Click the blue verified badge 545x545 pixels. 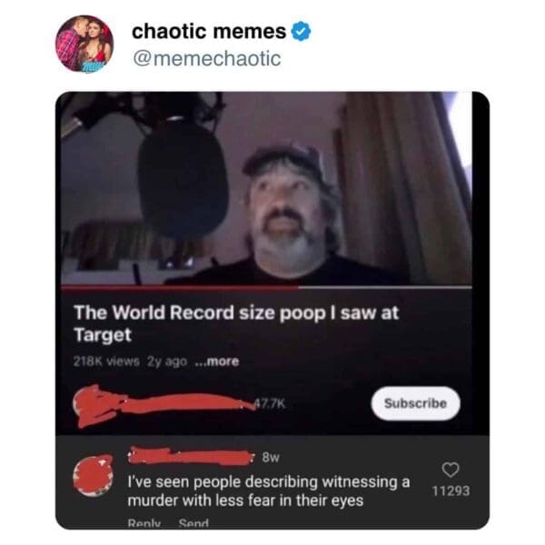click(x=301, y=31)
